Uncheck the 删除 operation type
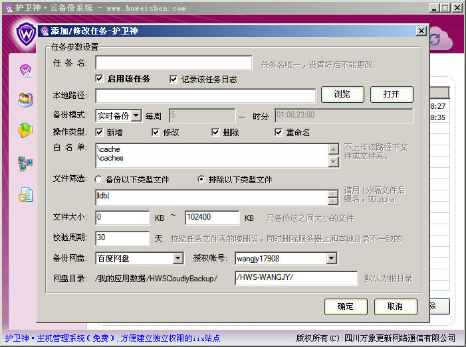 pos(215,132)
